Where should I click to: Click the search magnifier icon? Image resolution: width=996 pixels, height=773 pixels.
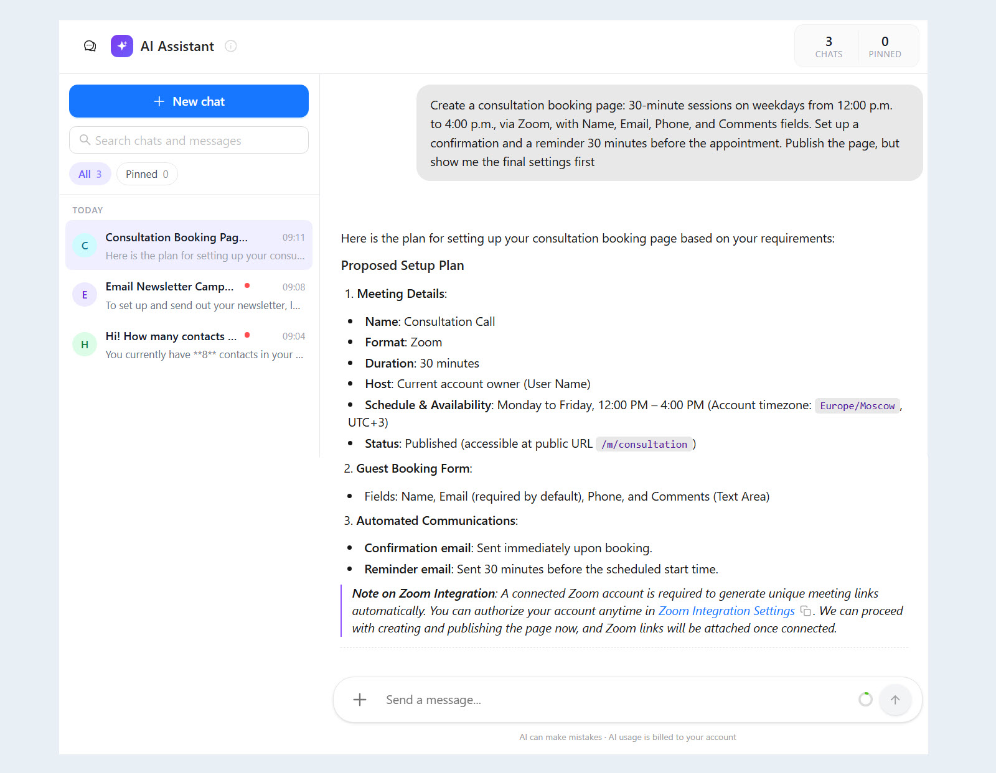[85, 140]
